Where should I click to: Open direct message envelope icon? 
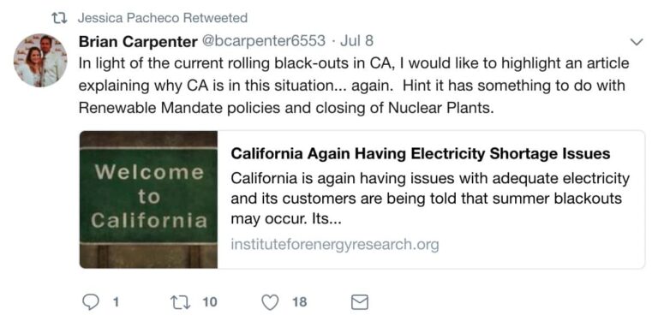(x=360, y=302)
